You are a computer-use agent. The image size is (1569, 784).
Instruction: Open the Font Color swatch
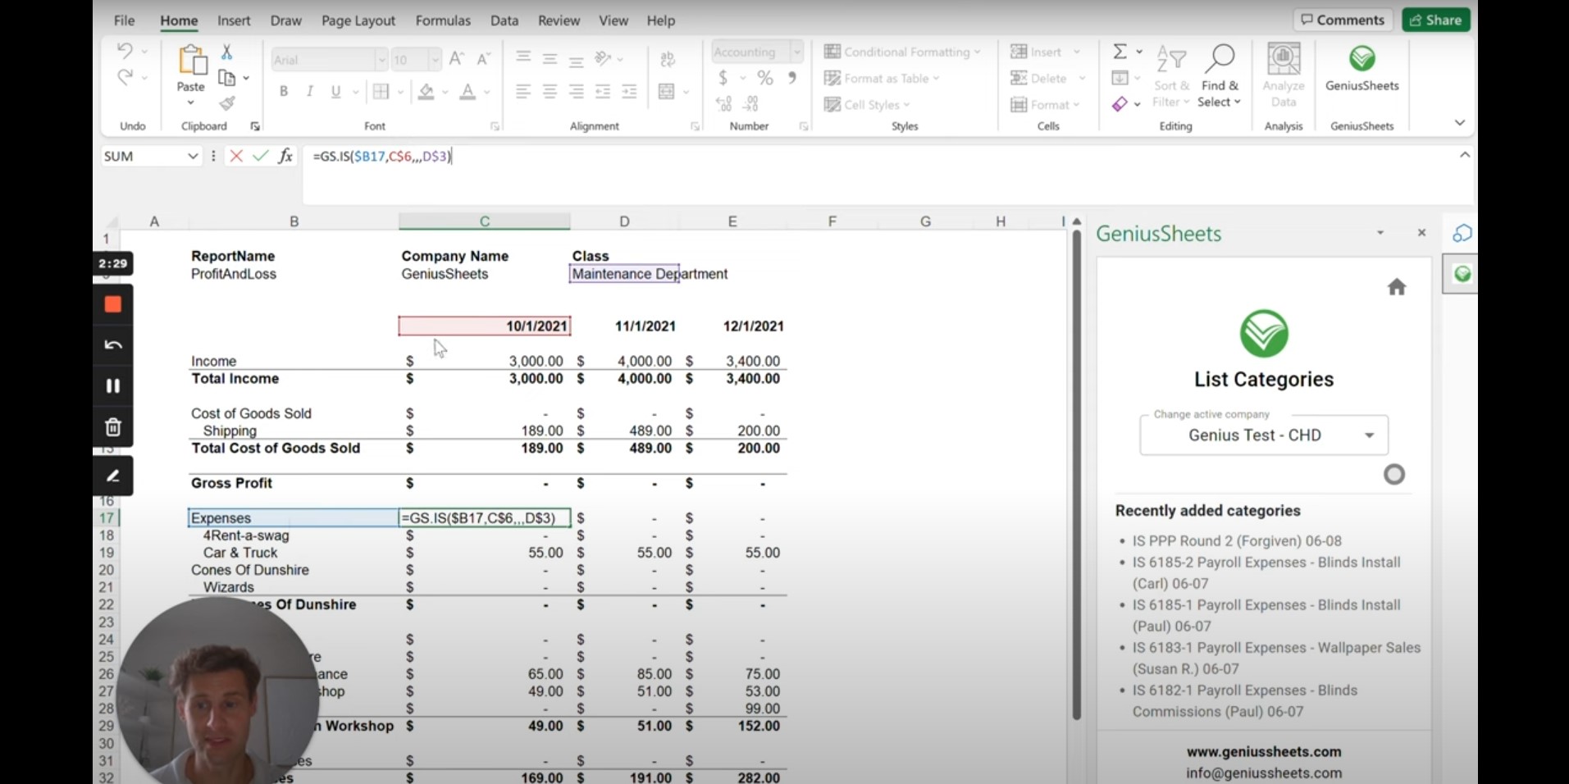[x=468, y=92]
